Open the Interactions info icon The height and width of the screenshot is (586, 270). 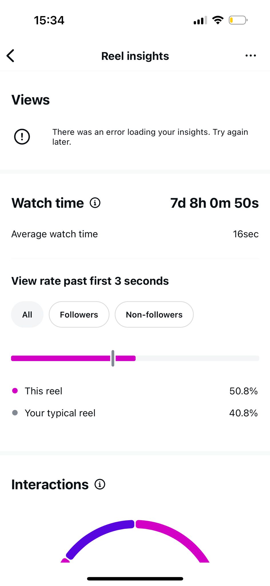100,484
